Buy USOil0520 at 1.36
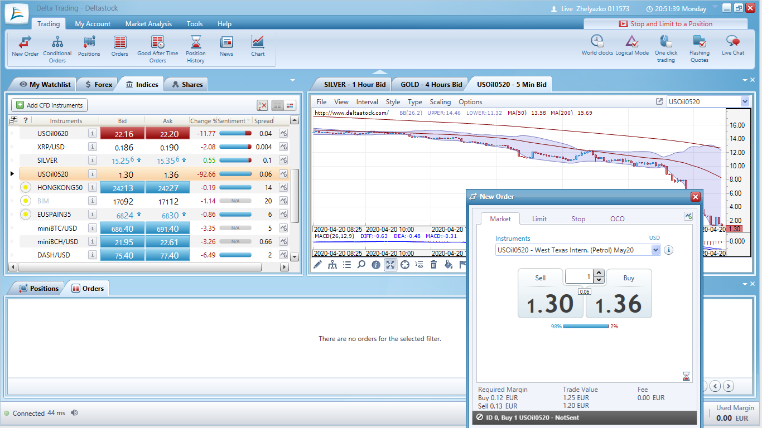 618,293
